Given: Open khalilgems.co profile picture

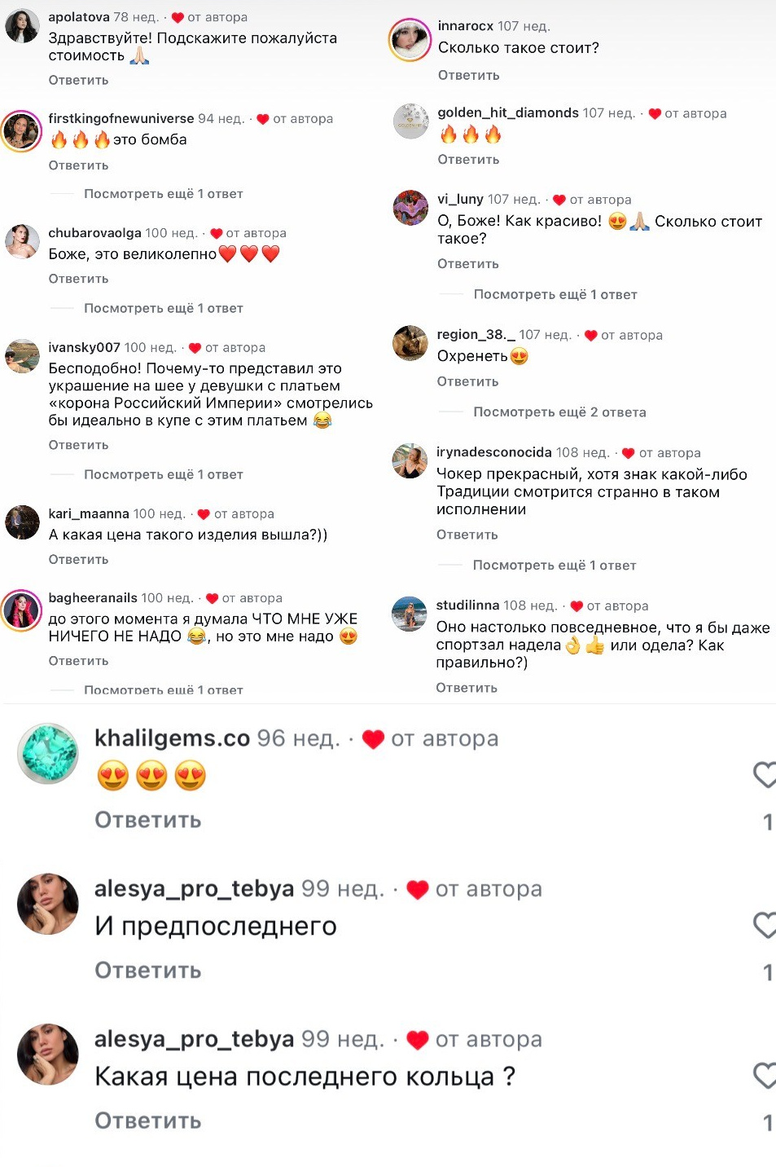Looking at the screenshot, I should [x=48, y=753].
